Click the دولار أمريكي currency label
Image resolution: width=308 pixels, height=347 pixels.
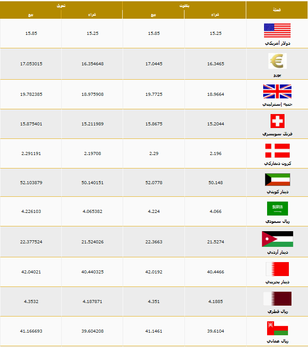tap(278, 43)
